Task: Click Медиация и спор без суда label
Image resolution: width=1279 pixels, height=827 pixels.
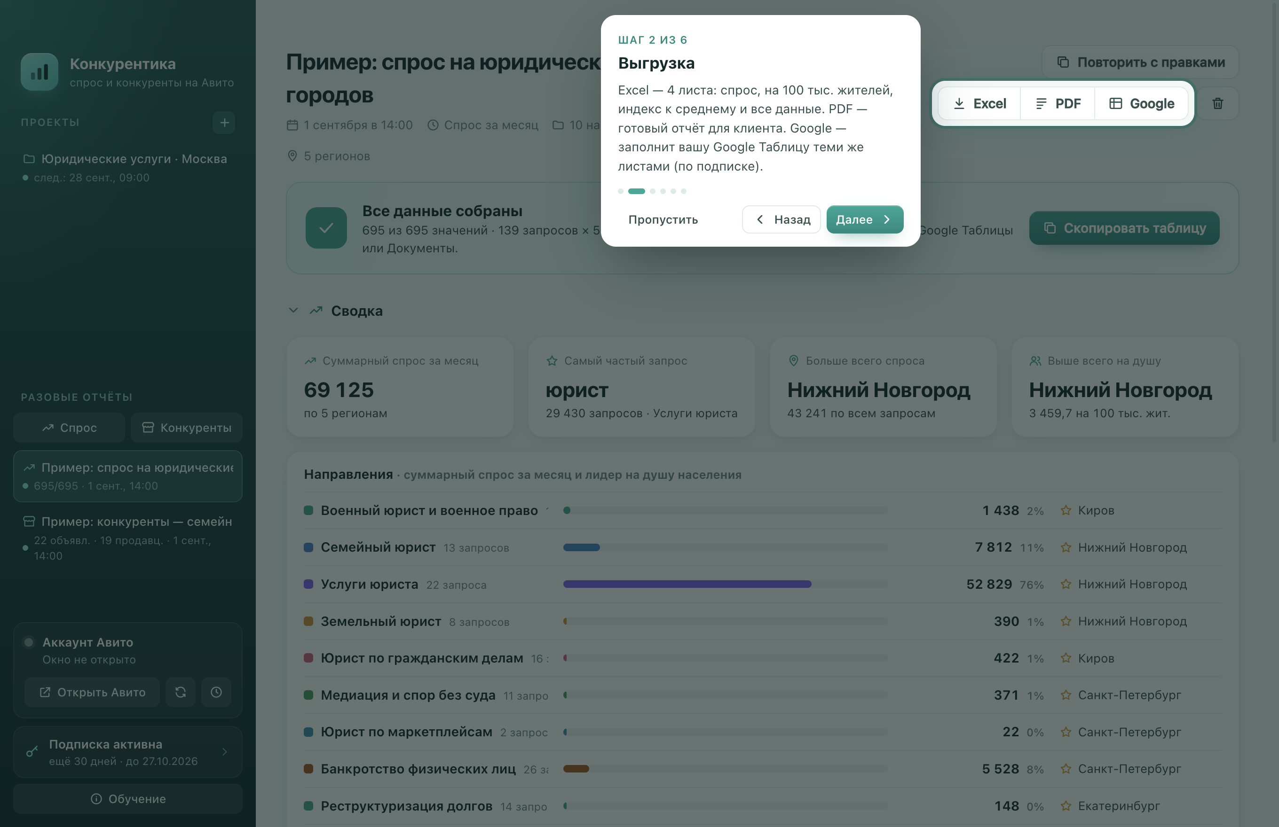Action: pyautogui.click(x=408, y=695)
